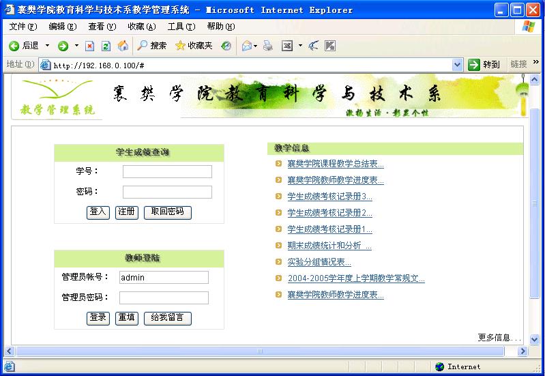Click the 管理员密码 password field
Viewport: 545px width, 376px height.
[x=164, y=298]
